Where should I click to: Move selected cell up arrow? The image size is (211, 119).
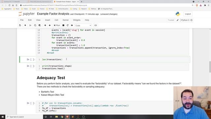tap(45, 25)
